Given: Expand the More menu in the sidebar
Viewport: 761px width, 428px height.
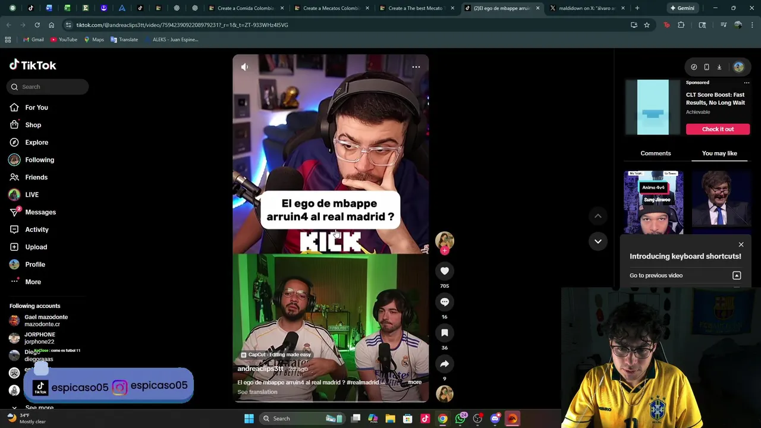Looking at the screenshot, I should (33, 282).
